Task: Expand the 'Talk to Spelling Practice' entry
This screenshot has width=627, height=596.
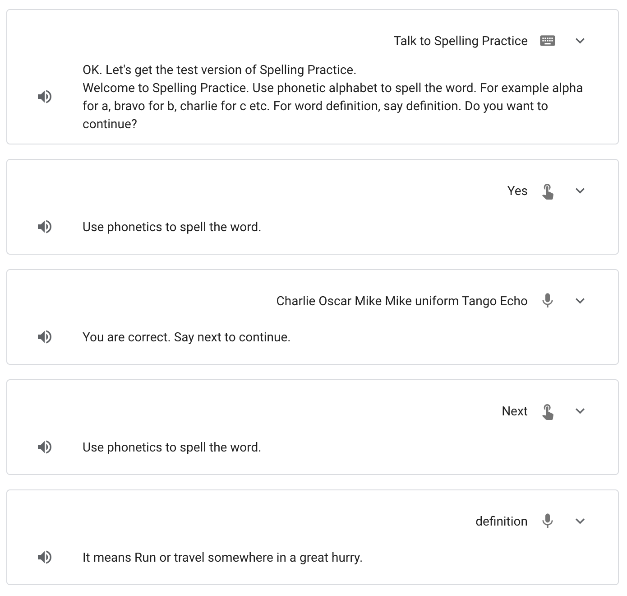Action: coord(580,41)
